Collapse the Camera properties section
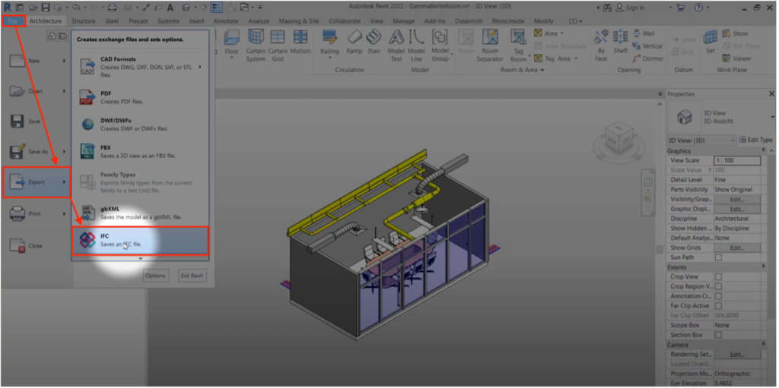Image resolution: width=779 pixels, height=388 pixels. [x=763, y=344]
